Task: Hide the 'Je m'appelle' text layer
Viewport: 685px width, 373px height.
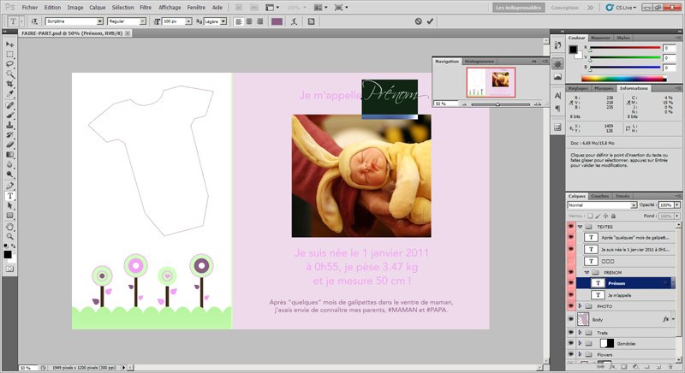Action: 571,293
